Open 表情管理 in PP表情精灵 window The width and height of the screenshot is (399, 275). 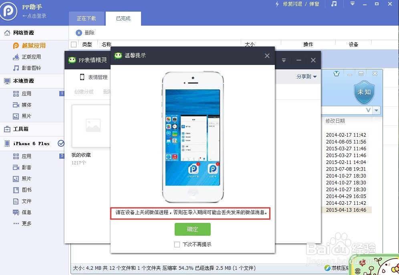(94, 77)
